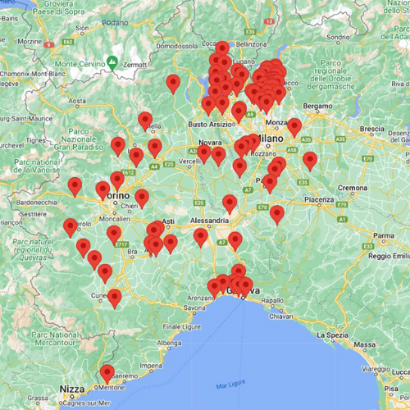This screenshot has width=410, height=410.
Task: Select the red pin near Mentone
Action: tap(107, 374)
